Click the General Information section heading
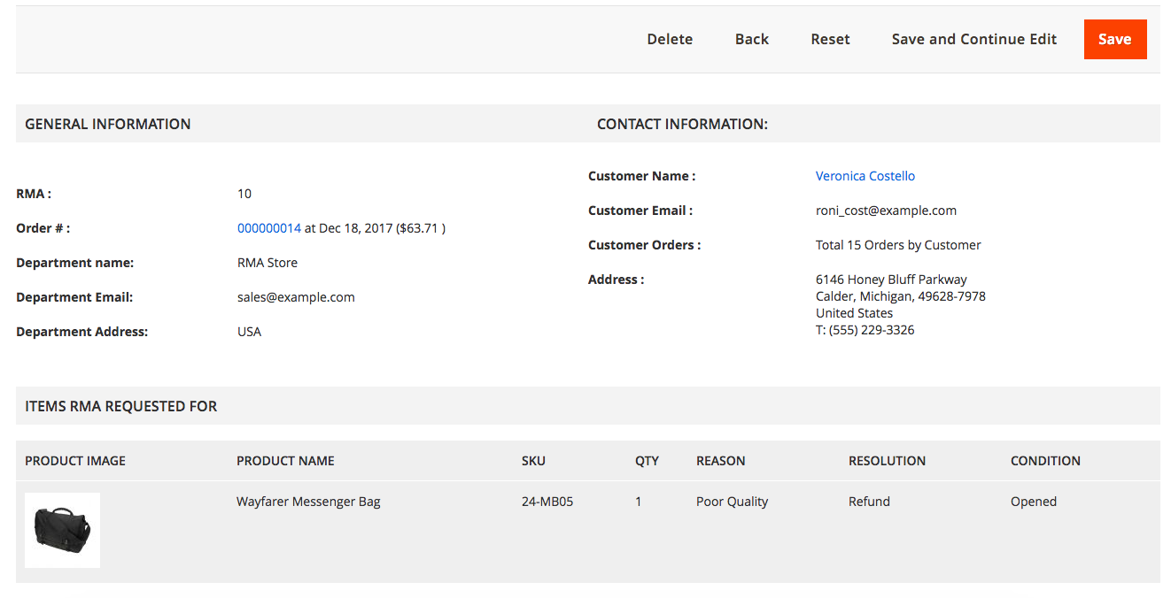The width and height of the screenshot is (1171, 598). click(107, 124)
